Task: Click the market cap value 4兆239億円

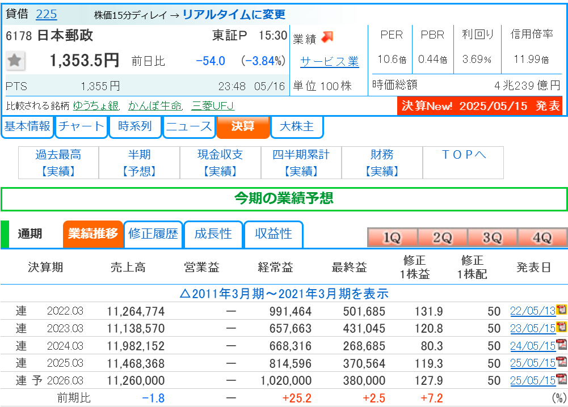Action: 528,86
